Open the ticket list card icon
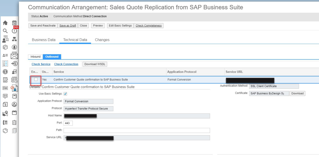319x157 pixels. pos(5,88)
